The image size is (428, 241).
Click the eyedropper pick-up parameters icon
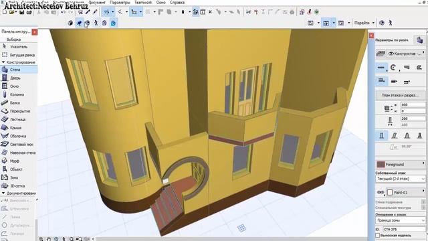click(88, 12)
